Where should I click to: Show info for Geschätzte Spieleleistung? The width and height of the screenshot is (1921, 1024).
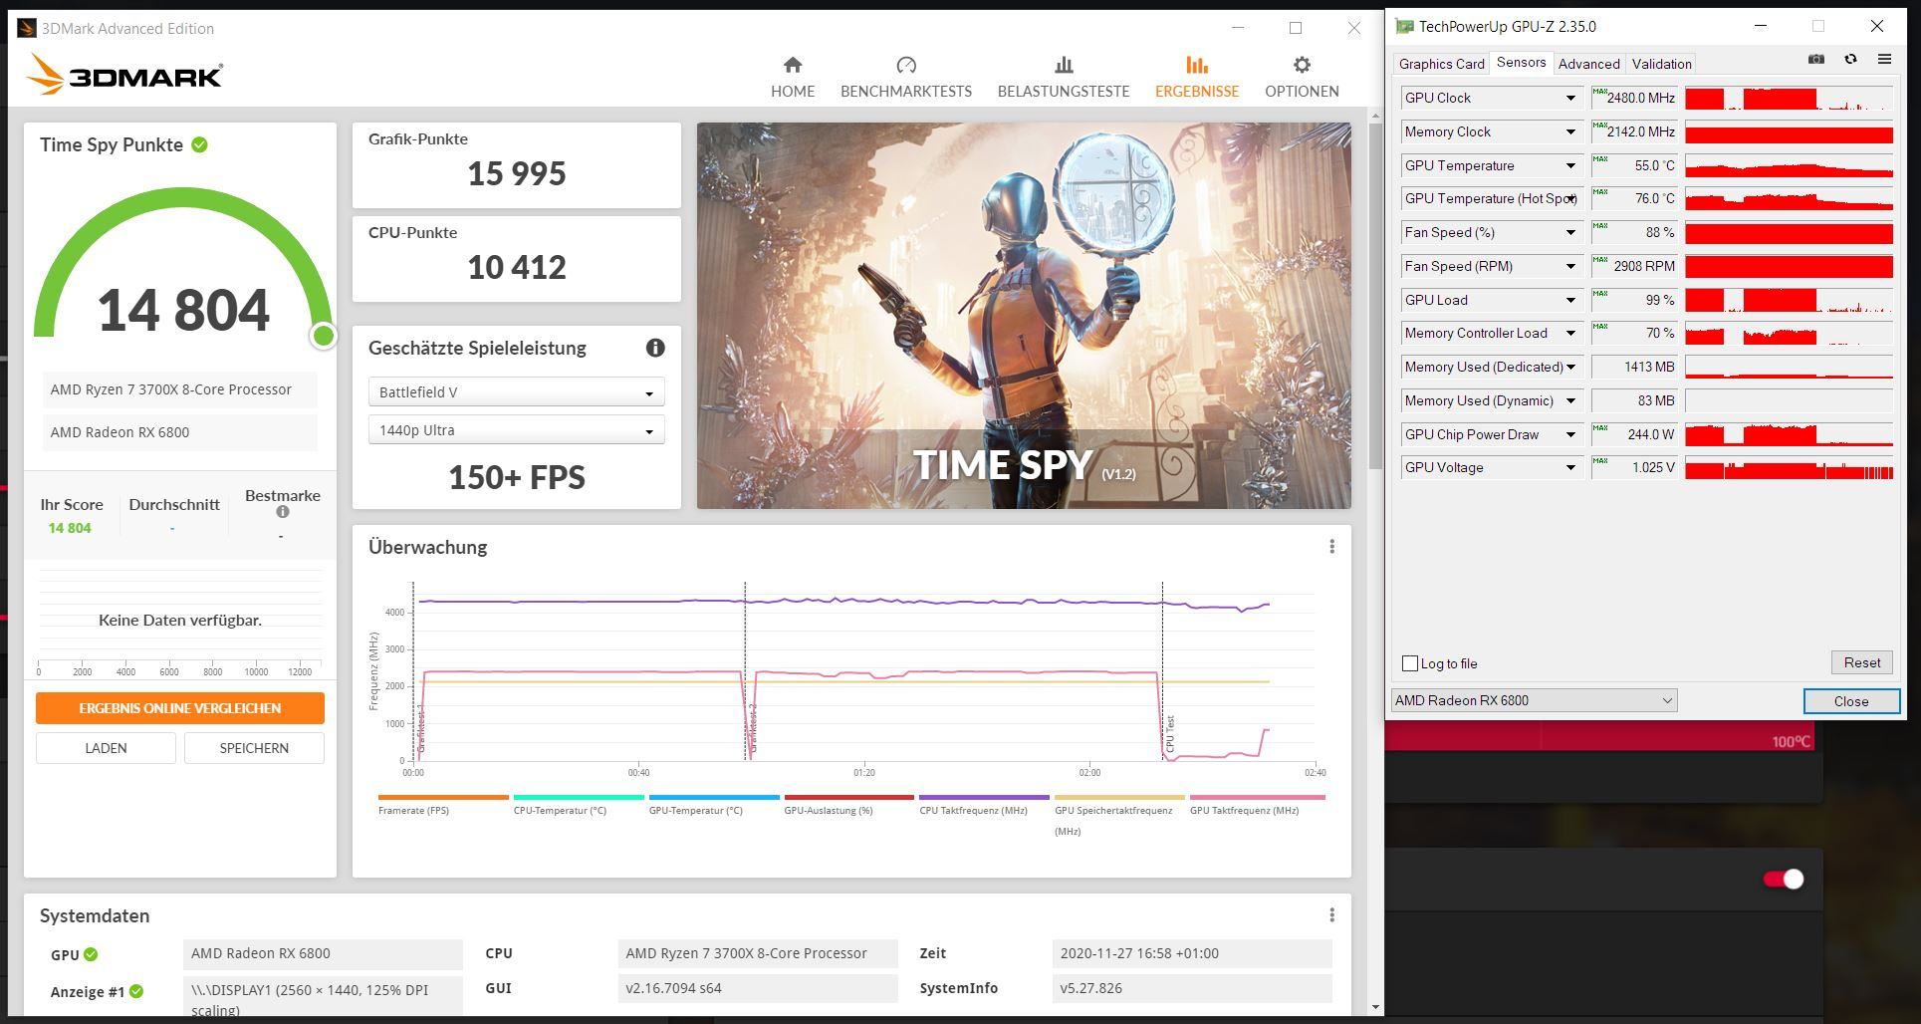click(655, 348)
